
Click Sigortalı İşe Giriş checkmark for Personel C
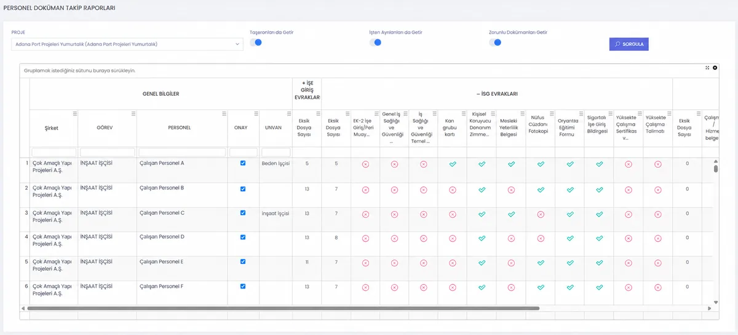(x=600, y=214)
